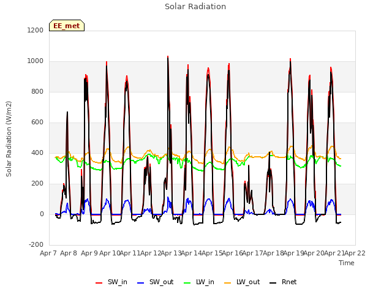Image resolution: width=392 pixels, height=294 pixels.
Task: Click the Apr 22 x-axis tick label
Action: (355, 253)
